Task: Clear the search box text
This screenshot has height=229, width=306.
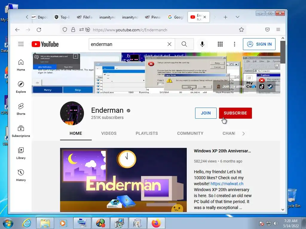Action: pos(169,44)
